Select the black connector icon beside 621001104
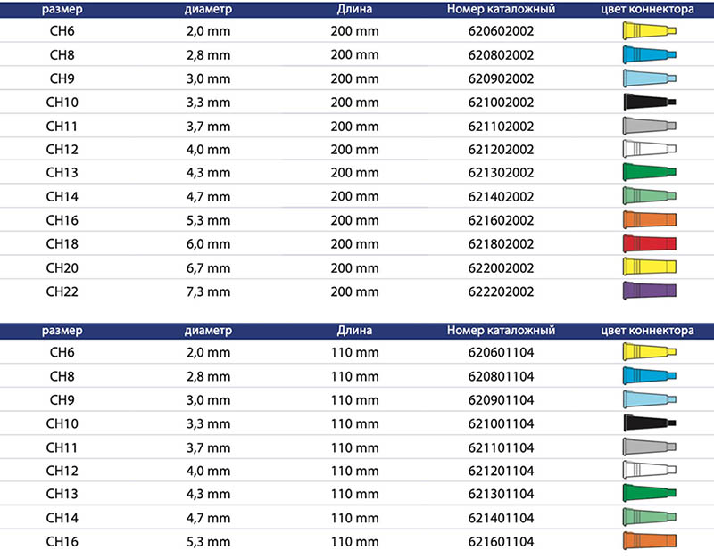The height and width of the screenshot is (558, 714). pos(650,423)
